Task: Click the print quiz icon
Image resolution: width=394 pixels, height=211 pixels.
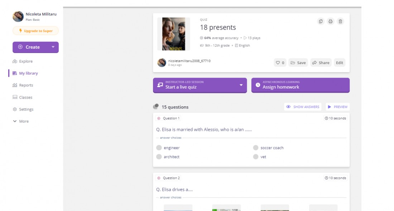Action: coord(331,21)
